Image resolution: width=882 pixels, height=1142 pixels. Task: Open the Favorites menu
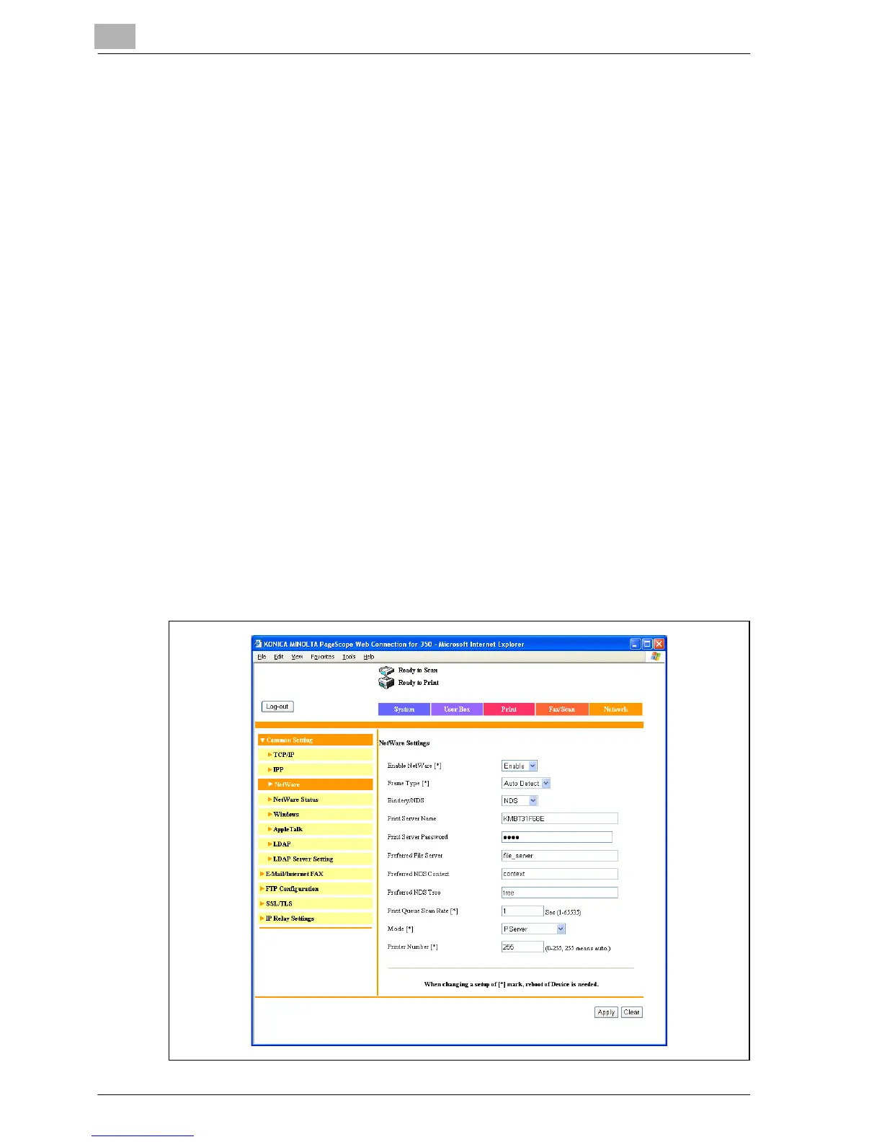click(x=323, y=657)
